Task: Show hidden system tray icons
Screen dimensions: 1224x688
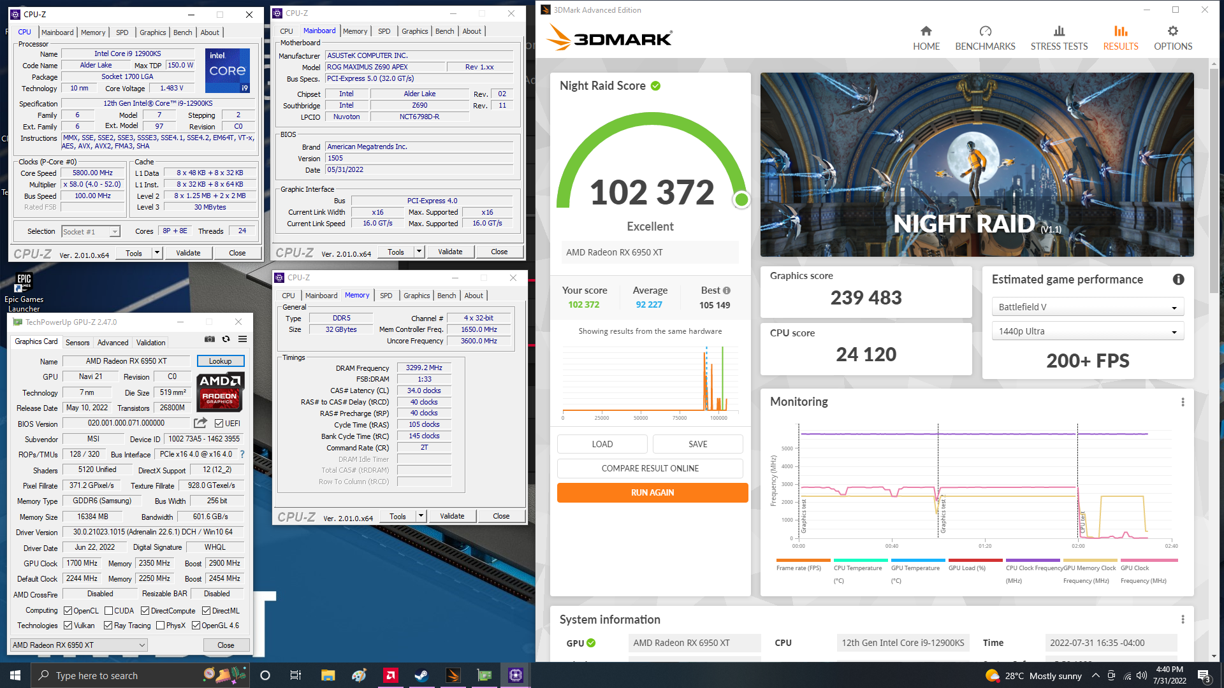Action: pos(1095,675)
